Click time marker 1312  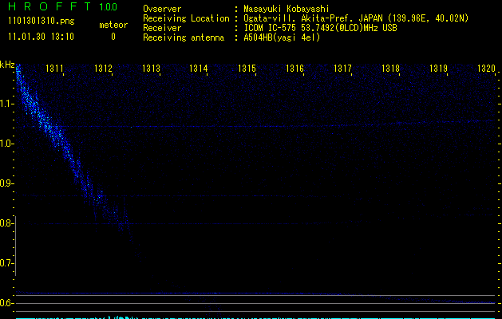click(x=103, y=69)
